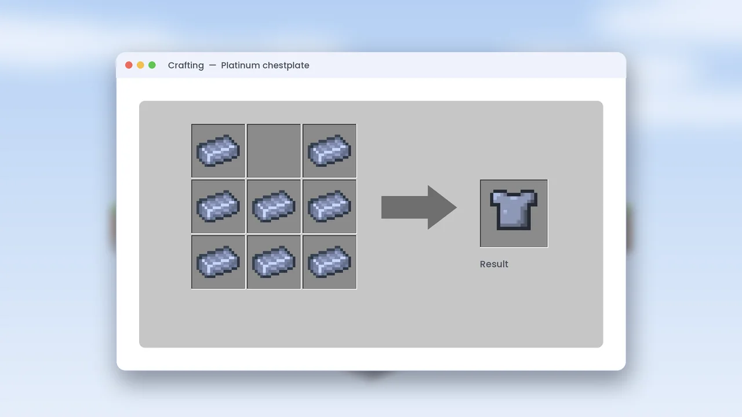The image size is (742, 417).
Task: Click the window title "Crafting — Platinum chestplate"
Action: (238, 65)
